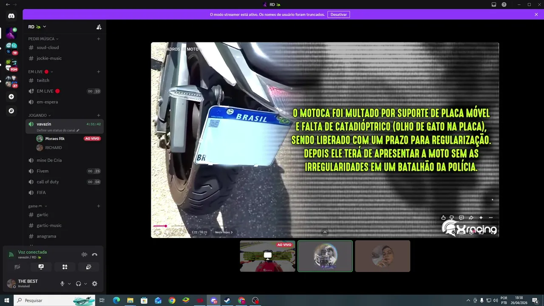Screen dimensions: 544x306
Task: Open user settings gear
Action: tap(95, 283)
